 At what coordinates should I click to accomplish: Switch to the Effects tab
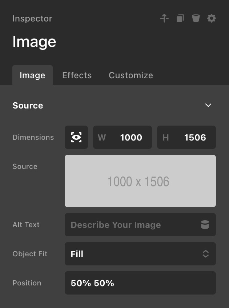[77, 75]
